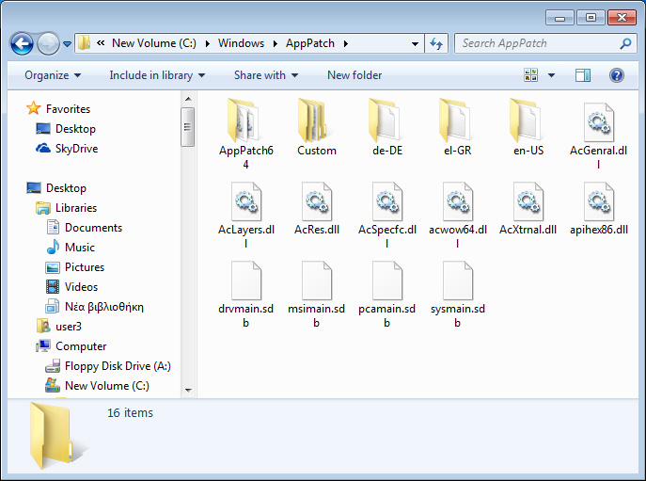Image resolution: width=646 pixels, height=481 pixels.
Task: Select the acwow64.dll file
Action: (457, 216)
